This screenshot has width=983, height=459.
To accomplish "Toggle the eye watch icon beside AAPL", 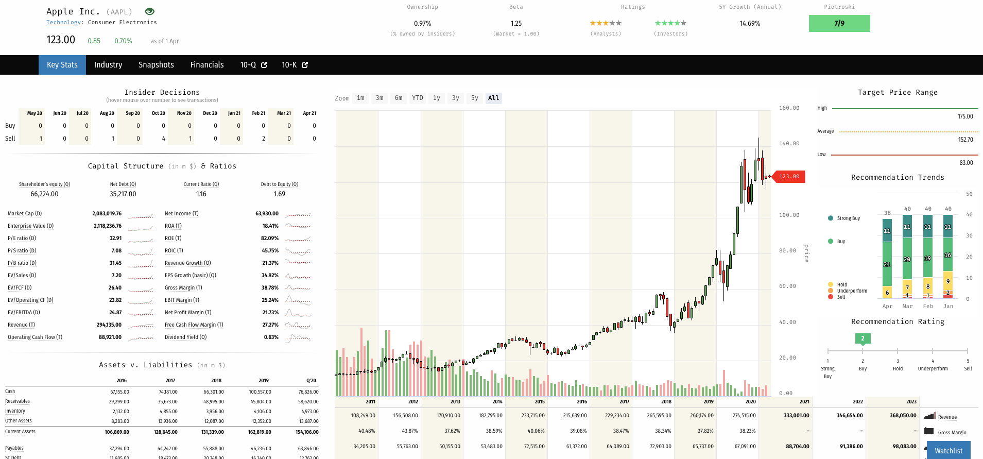I will click(150, 11).
